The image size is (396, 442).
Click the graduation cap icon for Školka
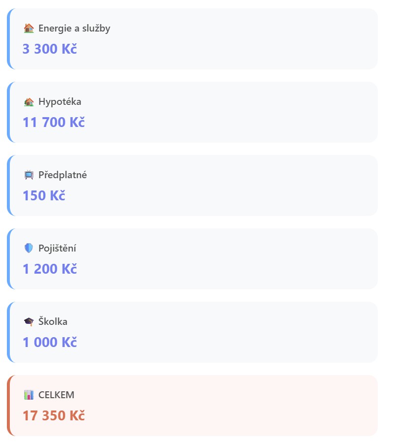(x=29, y=322)
